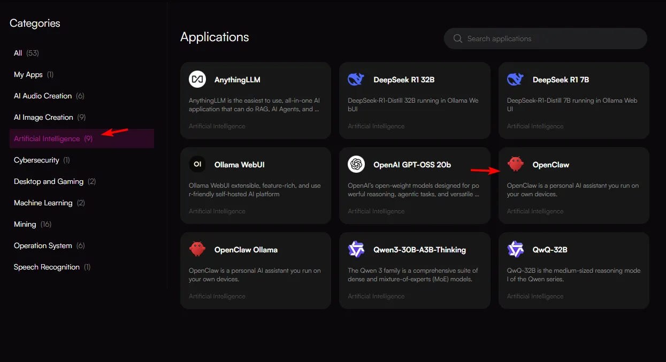Open the Qwen3-30B-A3B-Thinking title
The width and height of the screenshot is (666, 362).
[x=419, y=250]
